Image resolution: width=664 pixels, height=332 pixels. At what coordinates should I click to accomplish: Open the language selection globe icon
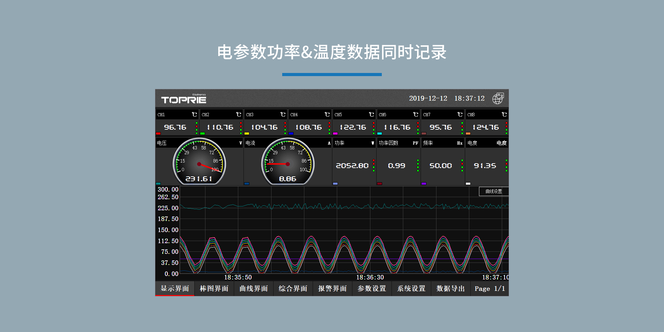click(498, 98)
